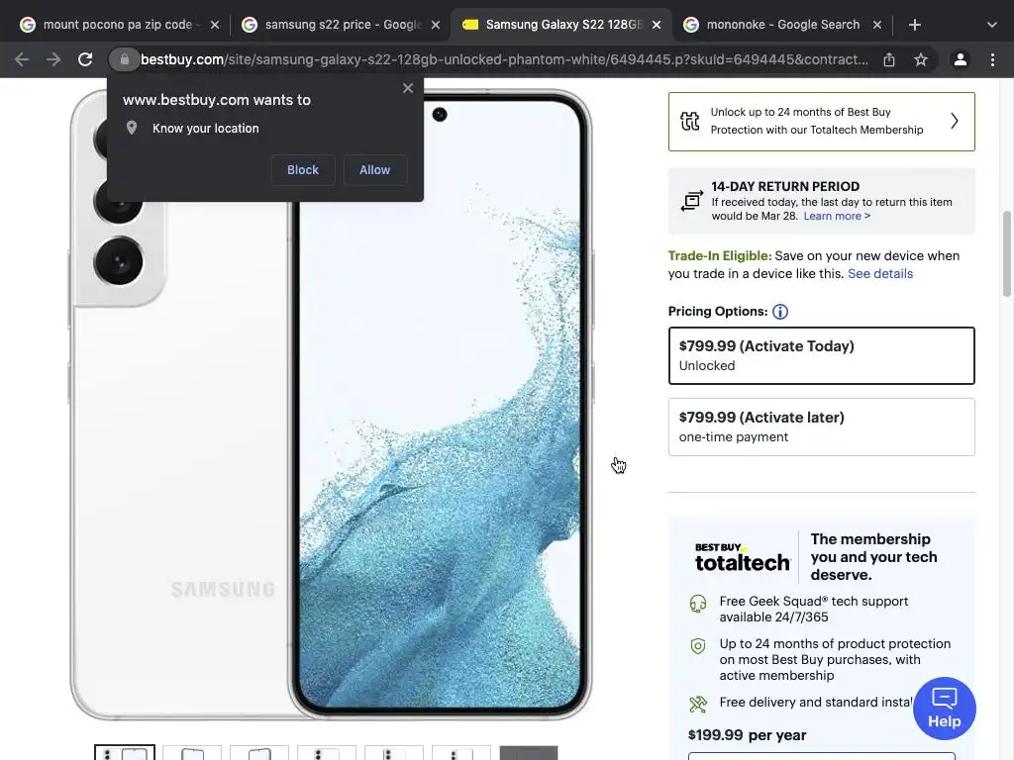
Task: Go forward in browser history
Action: click(x=53, y=59)
